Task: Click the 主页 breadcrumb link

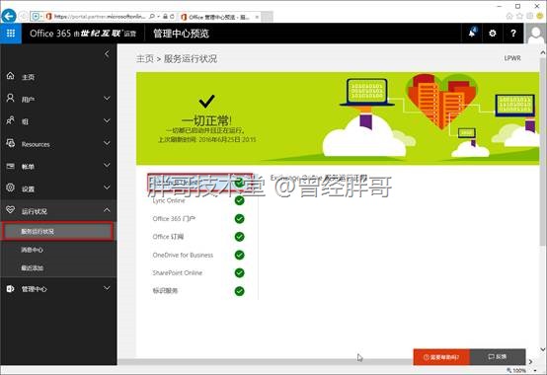Action: (x=145, y=58)
